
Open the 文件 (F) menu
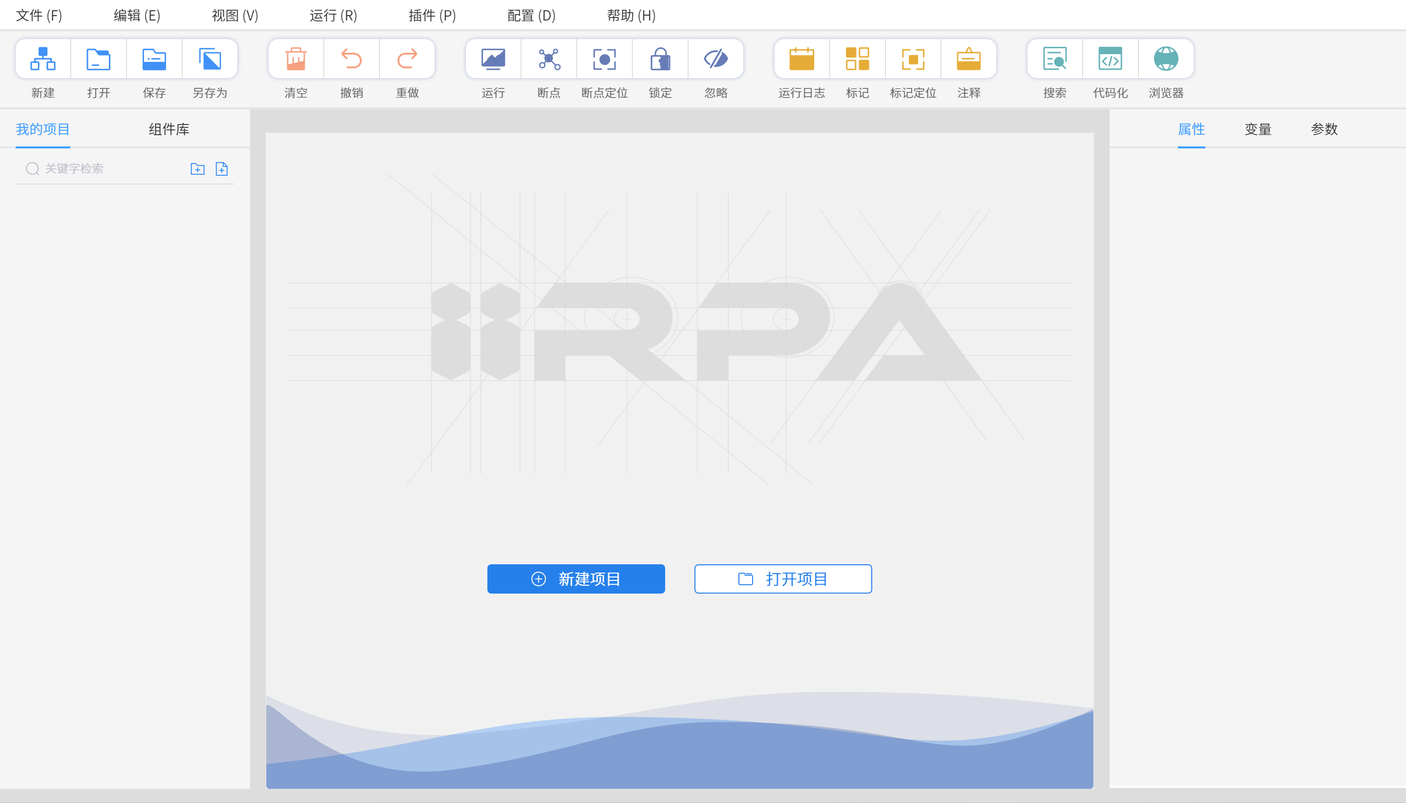tap(39, 16)
